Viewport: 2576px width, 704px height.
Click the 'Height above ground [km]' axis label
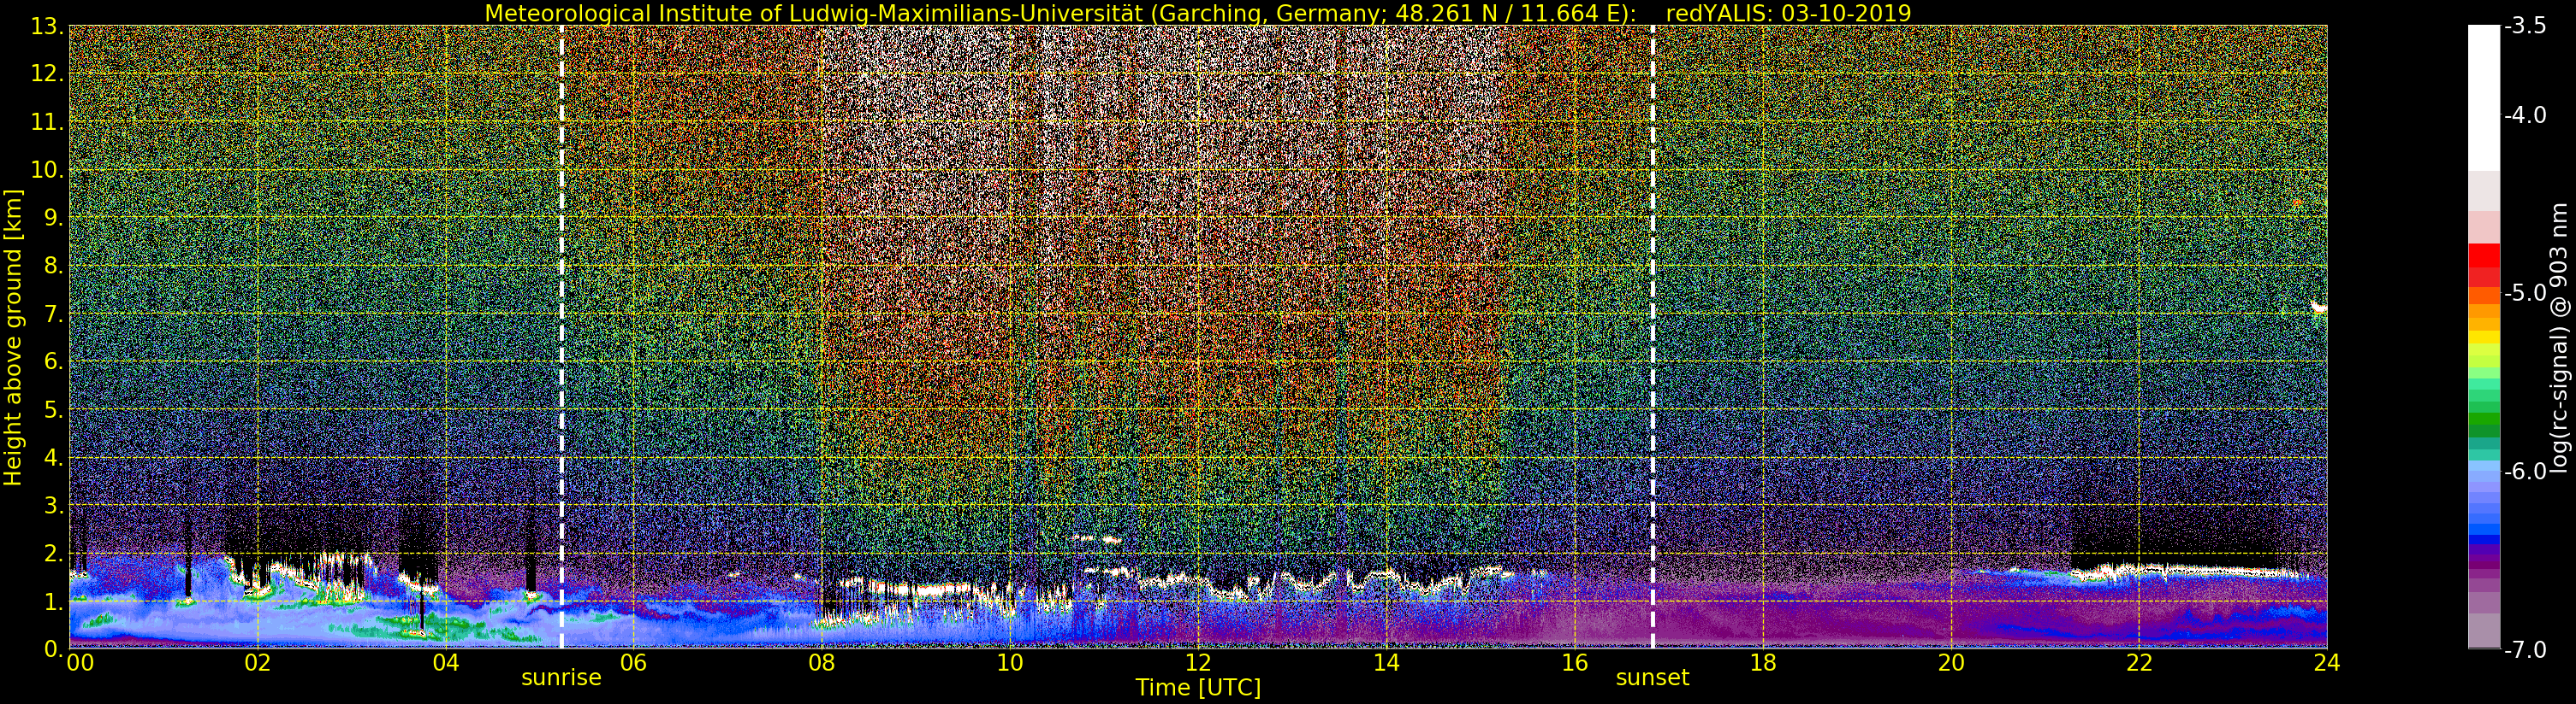tap(13, 337)
